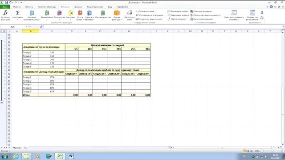Switch to Page Break Preview in status bar

point(251,151)
